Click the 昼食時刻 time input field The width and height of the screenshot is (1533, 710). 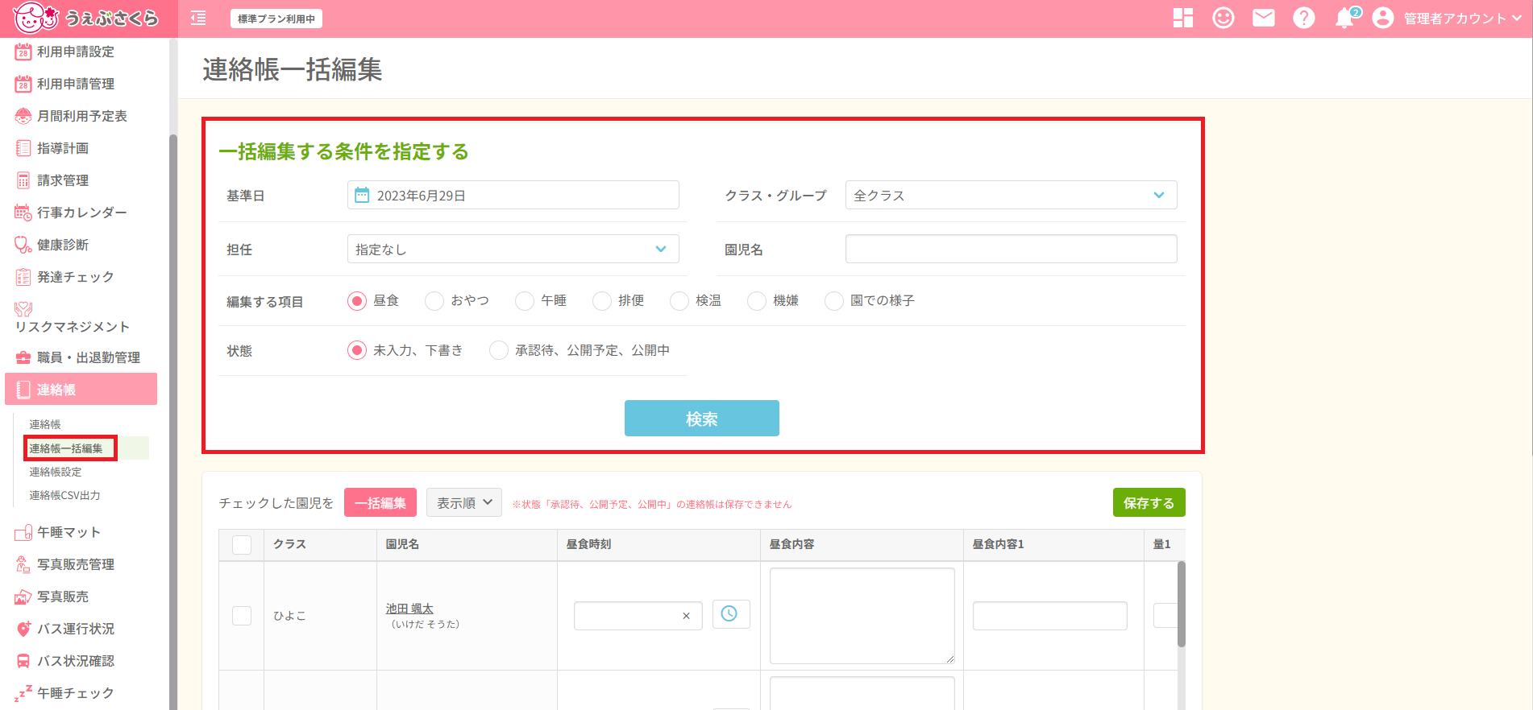(638, 616)
